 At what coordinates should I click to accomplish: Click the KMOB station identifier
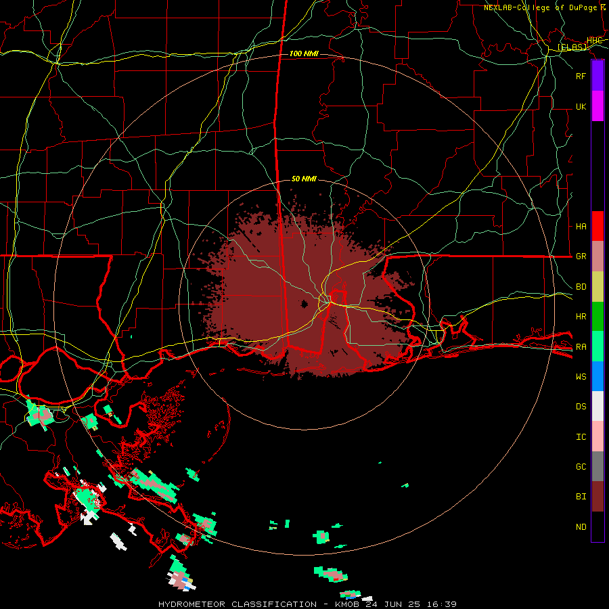pyautogui.click(x=347, y=604)
